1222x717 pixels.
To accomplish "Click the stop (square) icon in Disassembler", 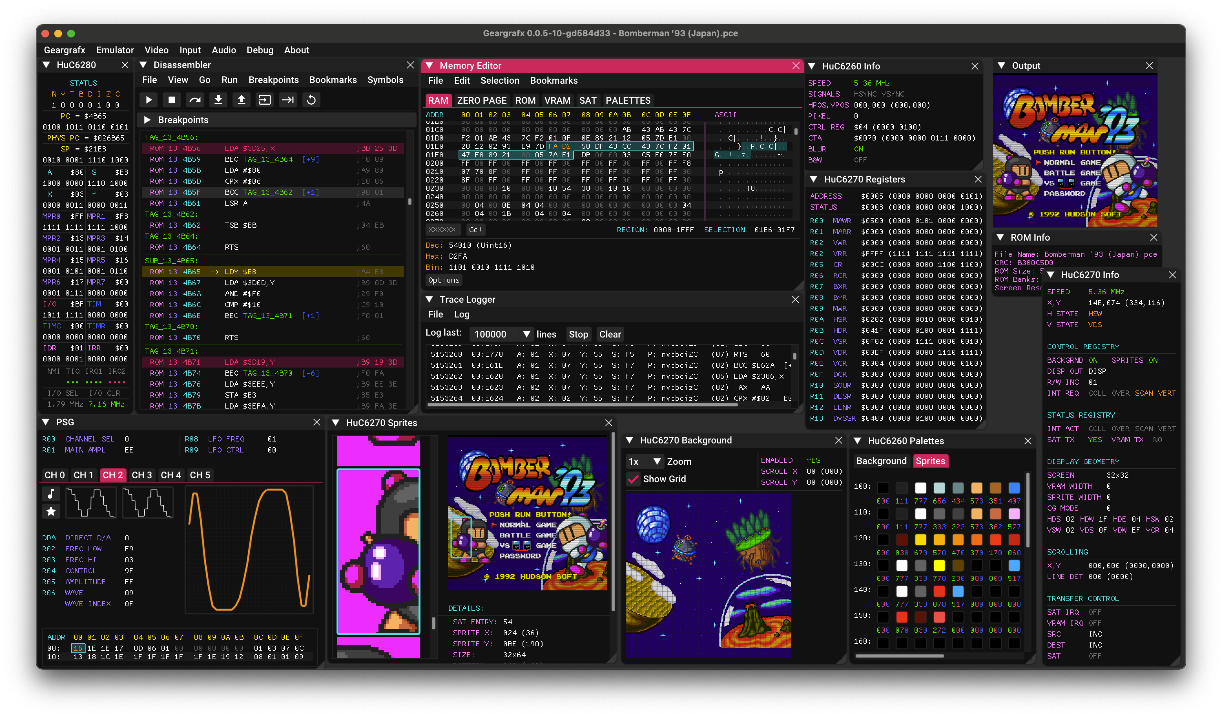I will pos(171,100).
